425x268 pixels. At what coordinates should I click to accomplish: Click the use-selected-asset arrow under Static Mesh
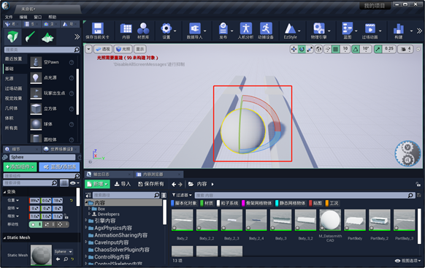(58, 259)
